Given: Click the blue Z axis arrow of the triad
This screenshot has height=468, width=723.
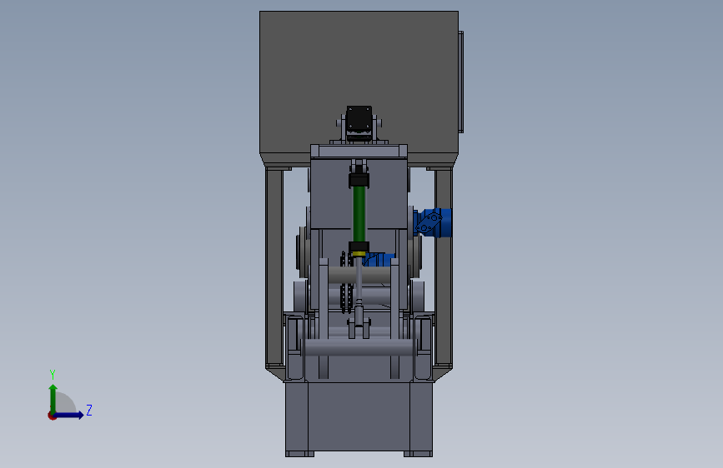Looking at the screenshot, I should [69, 415].
